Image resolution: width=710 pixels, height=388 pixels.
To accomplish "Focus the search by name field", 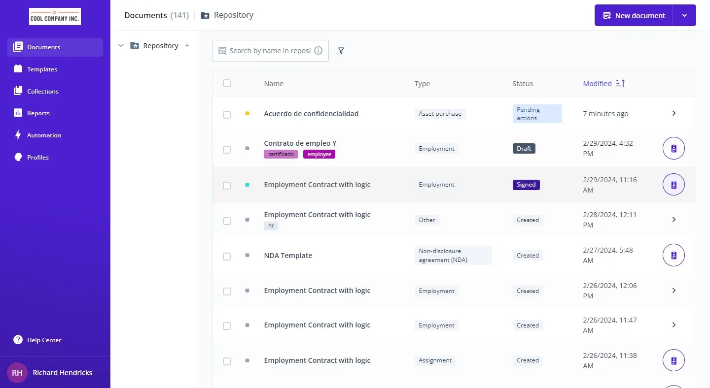I will point(269,51).
